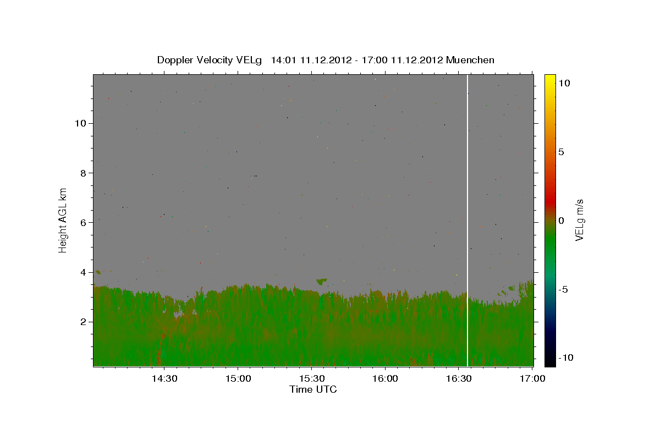
Task: Click the 'Muenchen' location name in title
Action: point(470,60)
